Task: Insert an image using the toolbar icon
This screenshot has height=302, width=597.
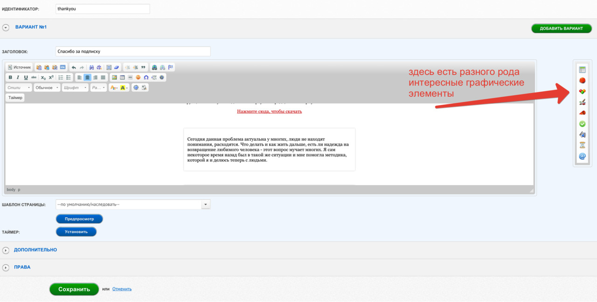Action: click(114, 78)
